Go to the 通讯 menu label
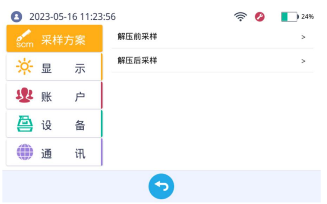 (63, 153)
